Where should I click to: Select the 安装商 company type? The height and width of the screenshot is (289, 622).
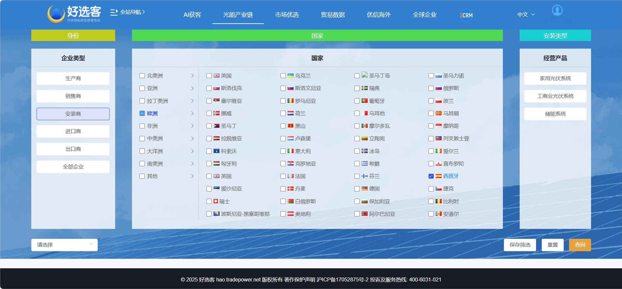tap(73, 114)
